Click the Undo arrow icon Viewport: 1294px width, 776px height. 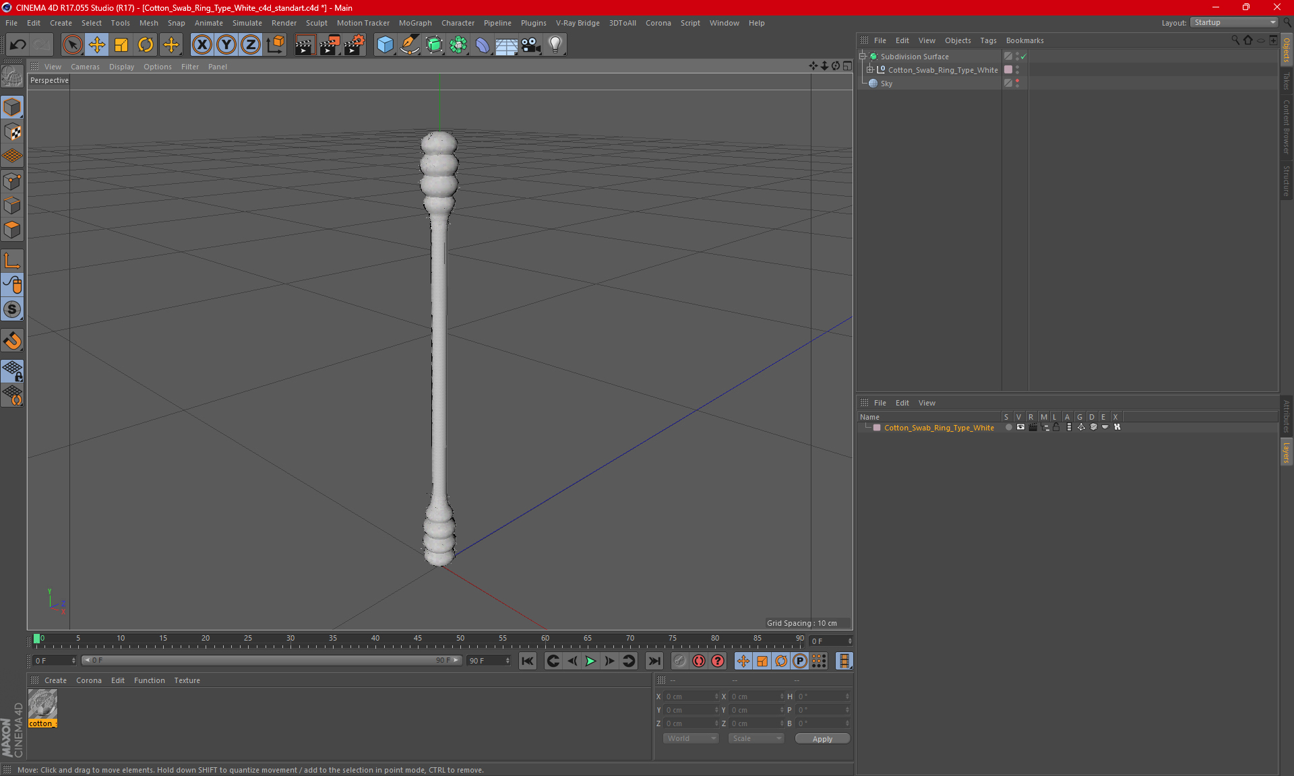coord(18,45)
